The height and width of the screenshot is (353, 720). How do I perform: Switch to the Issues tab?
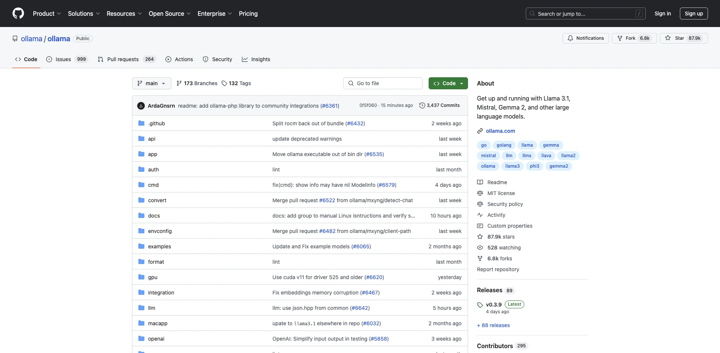67,59
